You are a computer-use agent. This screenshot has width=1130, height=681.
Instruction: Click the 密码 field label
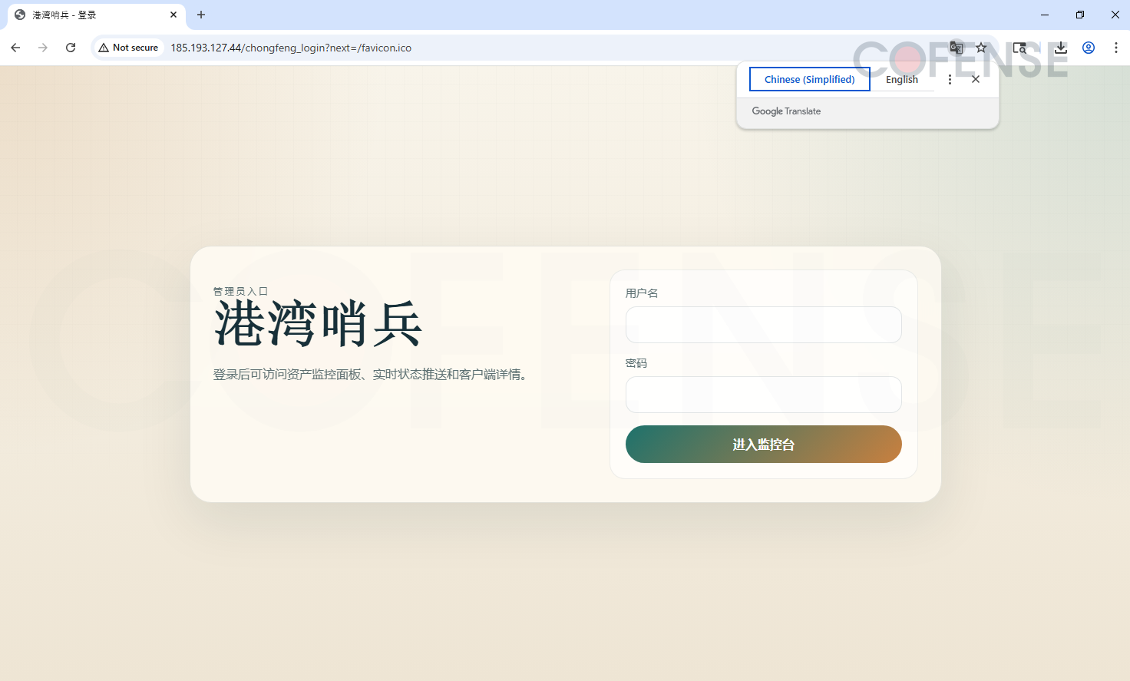636,363
